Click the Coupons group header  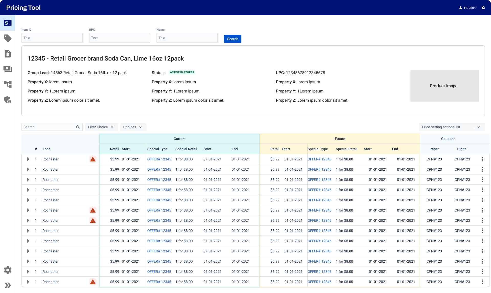(x=448, y=139)
